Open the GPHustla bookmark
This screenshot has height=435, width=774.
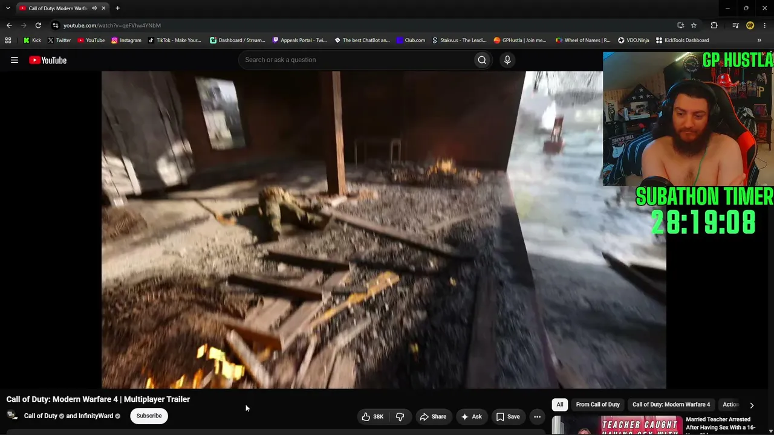click(520, 40)
